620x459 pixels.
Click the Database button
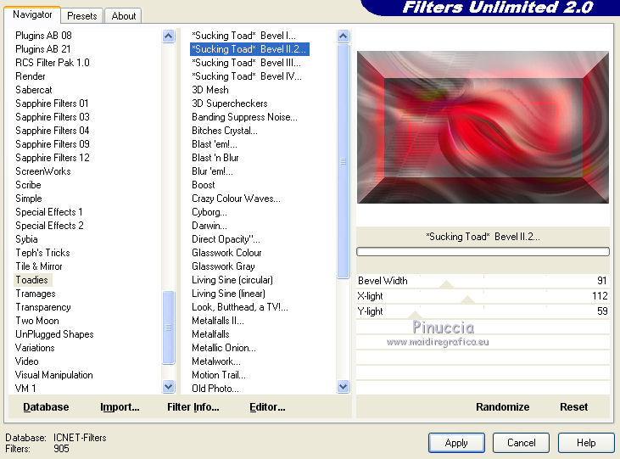pyautogui.click(x=46, y=406)
